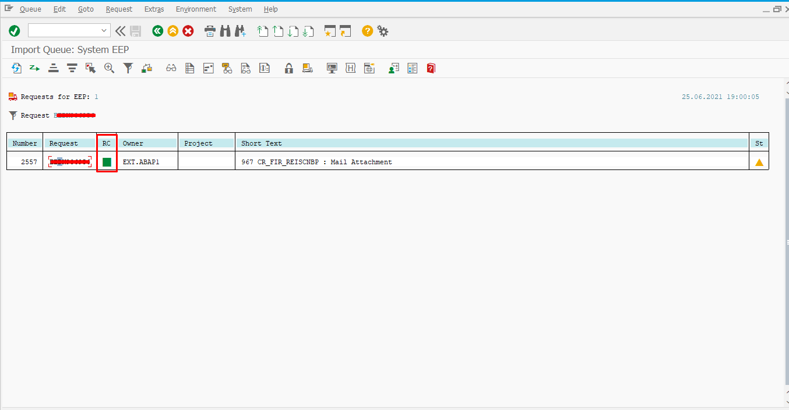Viewport: 789px width, 410px height.
Task: Open the command field dropdown arrow
Action: [104, 31]
